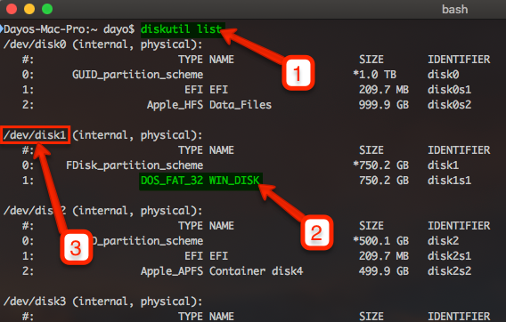Screen dimensions: 506x322
Task: Click the 'disk2s1' identifier
Action: point(449,256)
